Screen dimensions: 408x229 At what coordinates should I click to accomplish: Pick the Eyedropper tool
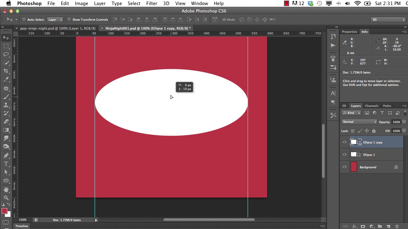6,80
